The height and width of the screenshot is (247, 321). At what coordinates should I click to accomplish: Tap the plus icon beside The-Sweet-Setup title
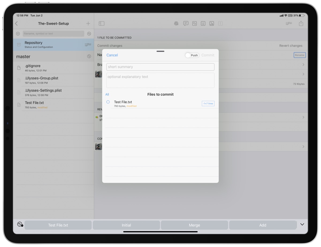[x=88, y=24]
